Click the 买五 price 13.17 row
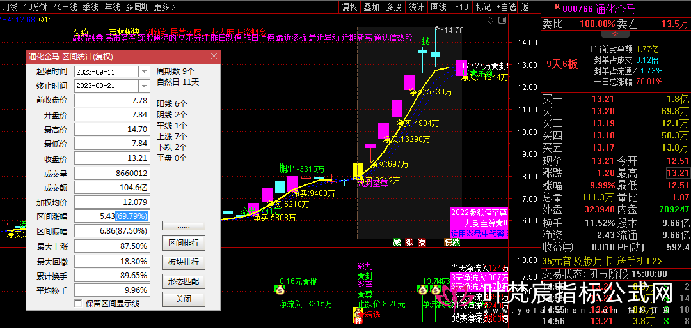The image size is (691, 328). (616, 148)
